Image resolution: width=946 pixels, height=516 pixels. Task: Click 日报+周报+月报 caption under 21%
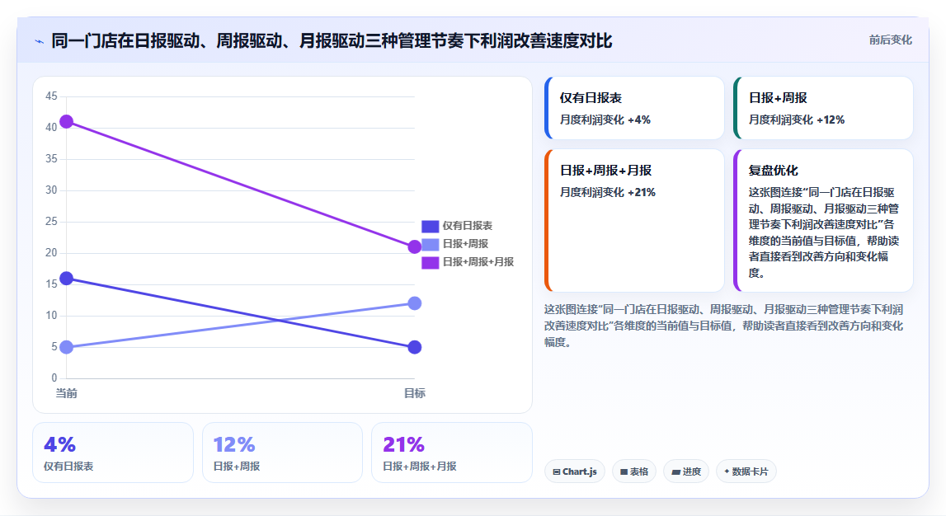(420, 466)
